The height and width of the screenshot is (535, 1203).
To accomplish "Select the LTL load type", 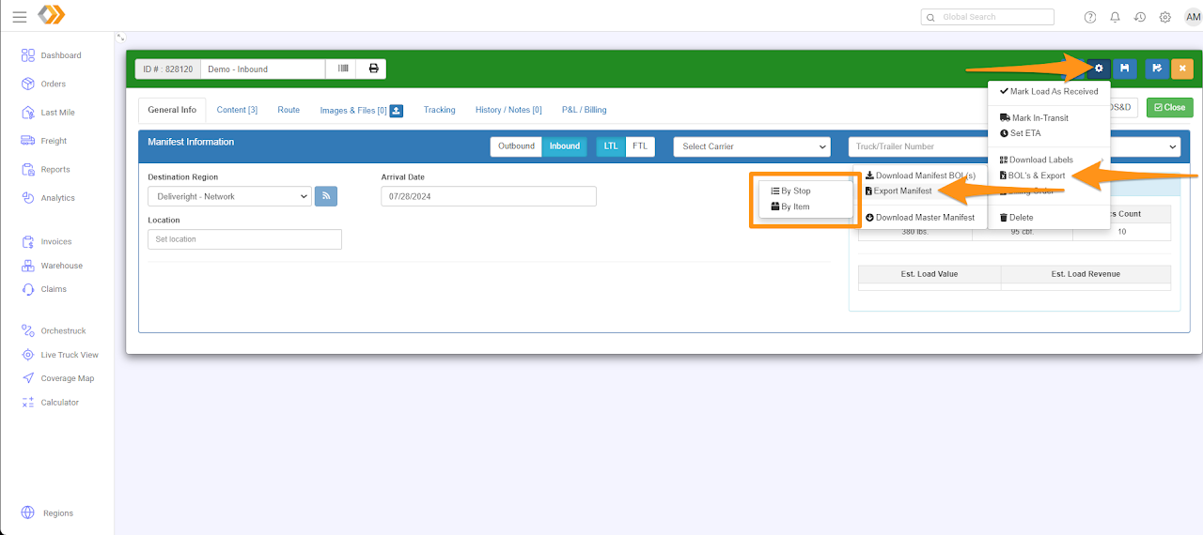I will click(611, 146).
